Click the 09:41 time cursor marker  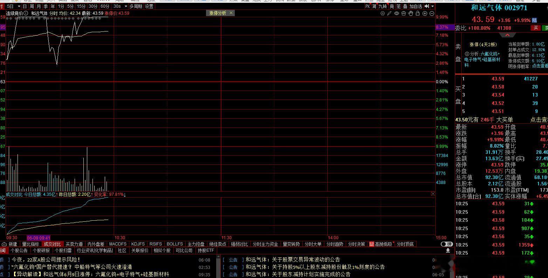tap(39, 238)
